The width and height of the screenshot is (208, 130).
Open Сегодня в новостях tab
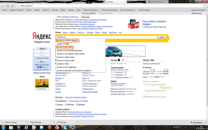[x=70, y=17]
